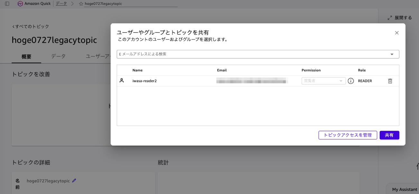Switch to the データ tab
This screenshot has height=194, width=419.
click(x=58, y=56)
